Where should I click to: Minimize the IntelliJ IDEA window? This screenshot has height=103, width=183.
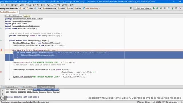pyautogui.click(x=174, y=1)
